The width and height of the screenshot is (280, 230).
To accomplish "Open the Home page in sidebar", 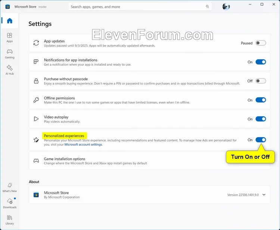I will (x=10, y=21).
